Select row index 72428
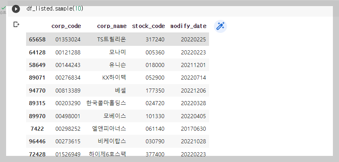This screenshot has width=339, height=162. [37, 154]
